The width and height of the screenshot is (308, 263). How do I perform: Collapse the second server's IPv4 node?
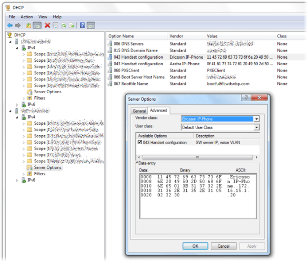[x=17, y=117]
